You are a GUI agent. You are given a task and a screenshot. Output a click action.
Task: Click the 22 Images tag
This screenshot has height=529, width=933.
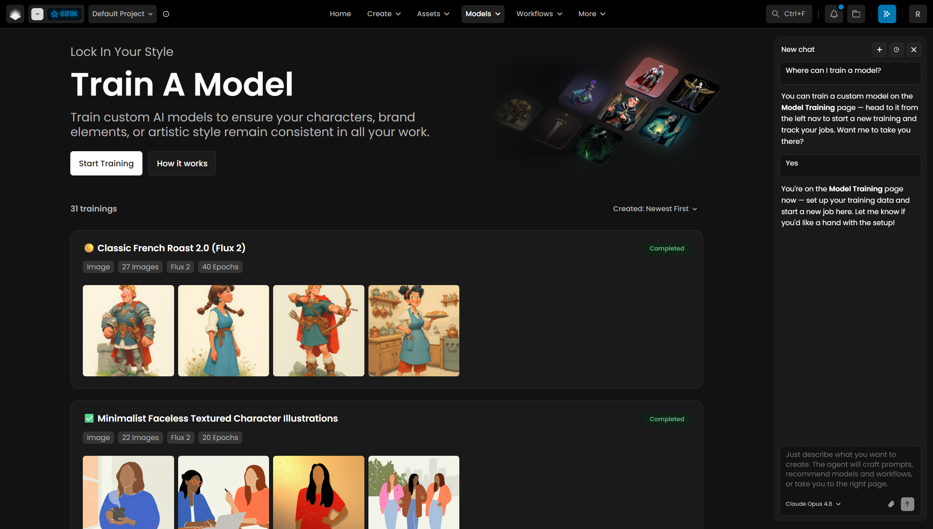140,437
